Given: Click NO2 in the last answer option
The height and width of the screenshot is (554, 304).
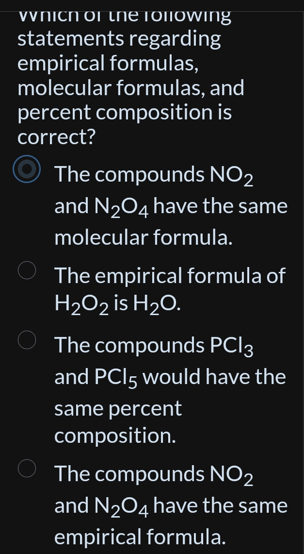Looking at the screenshot, I should 231,474.
